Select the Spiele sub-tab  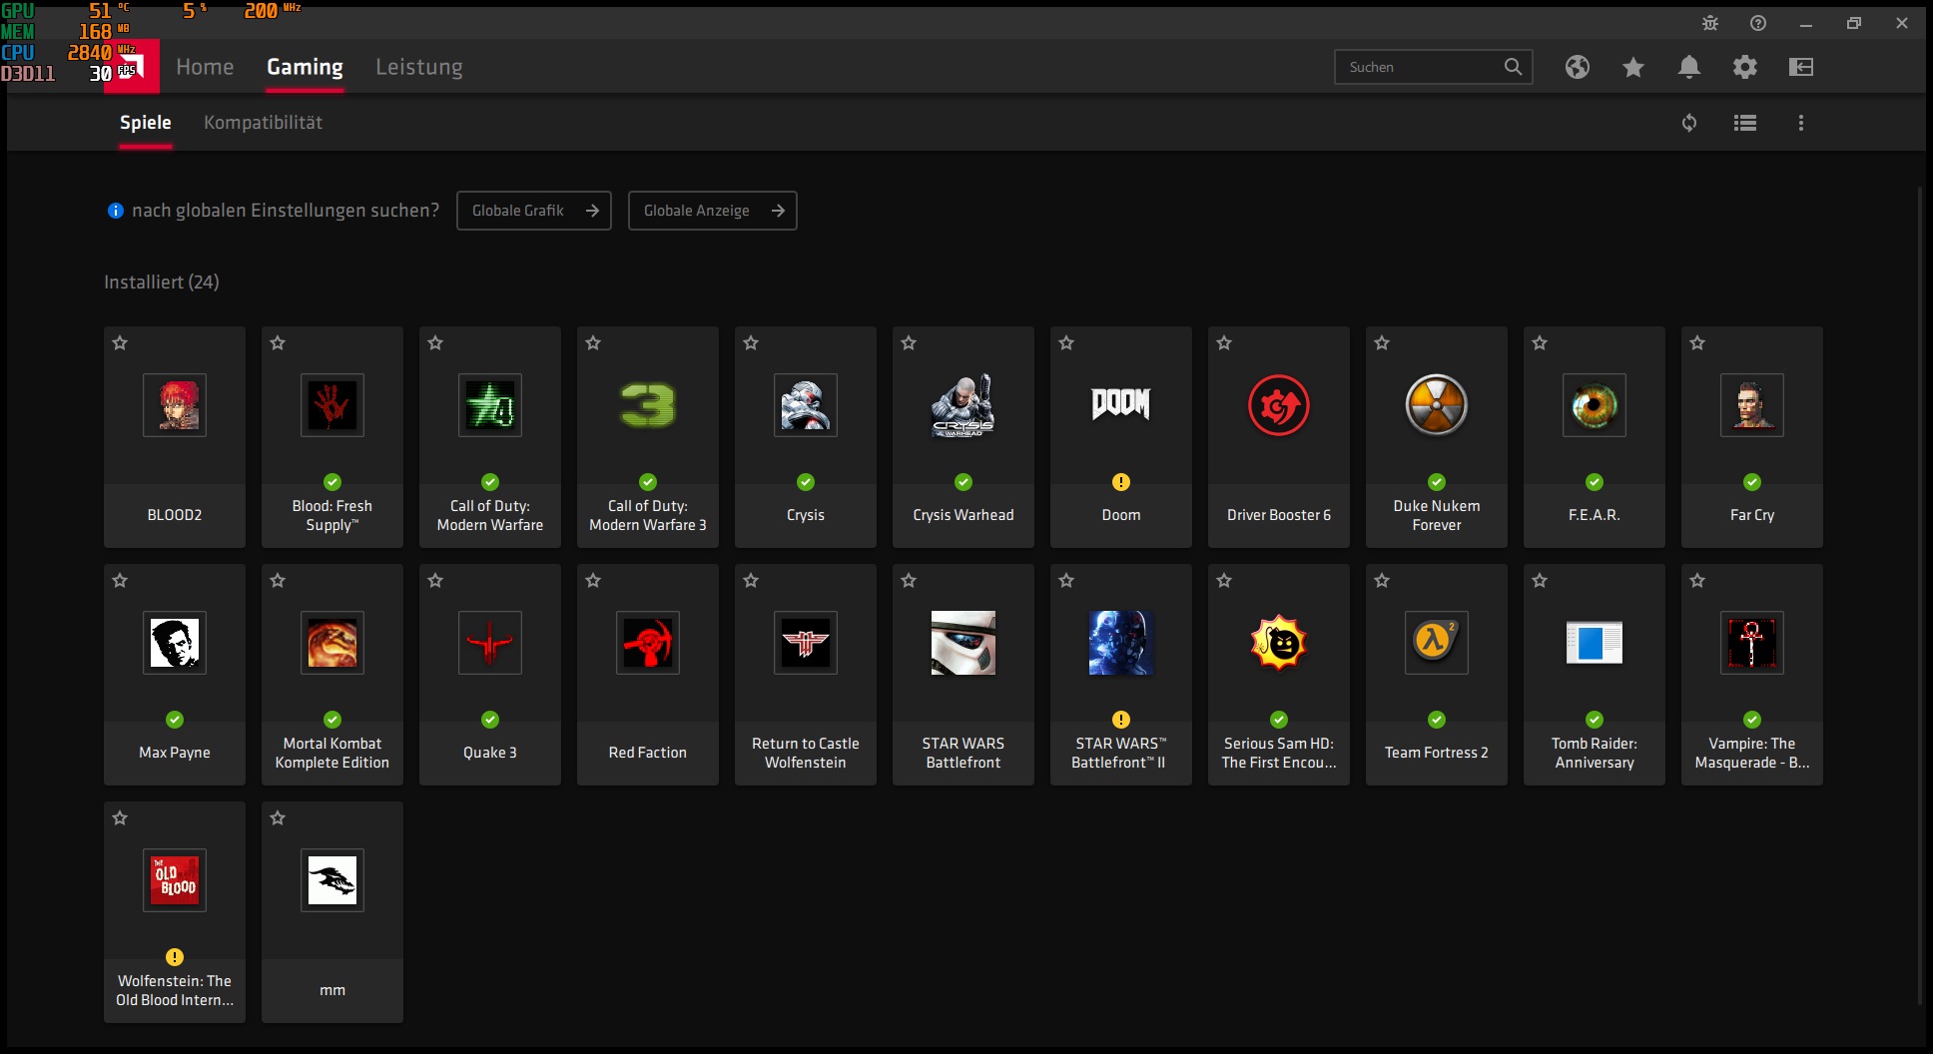(x=146, y=123)
